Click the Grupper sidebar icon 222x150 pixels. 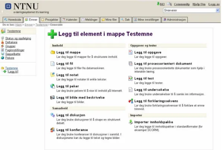[x=3, y=46]
